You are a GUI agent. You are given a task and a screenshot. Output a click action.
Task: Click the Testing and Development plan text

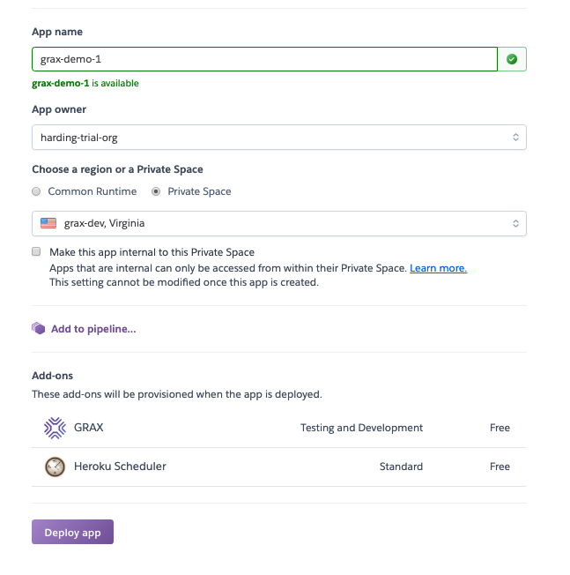point(361,428)
